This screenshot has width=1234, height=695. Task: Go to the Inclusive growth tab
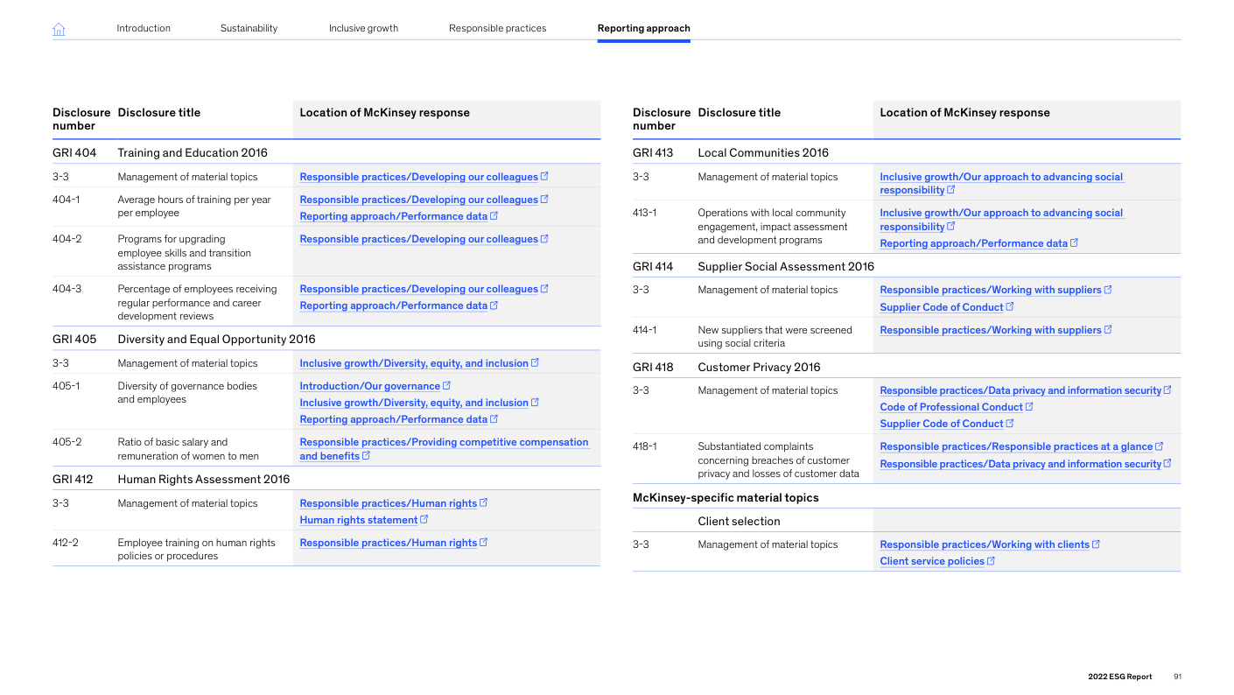[363, 28]
